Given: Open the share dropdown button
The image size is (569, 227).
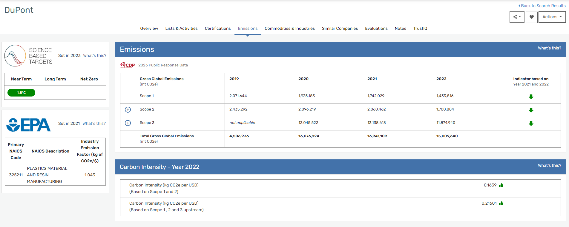Looking at the screenshot, I should [517, 17].
